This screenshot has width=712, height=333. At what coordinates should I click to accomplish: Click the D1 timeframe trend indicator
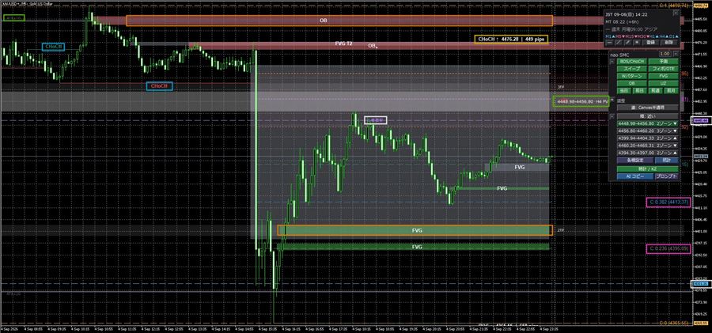point(674,37)
